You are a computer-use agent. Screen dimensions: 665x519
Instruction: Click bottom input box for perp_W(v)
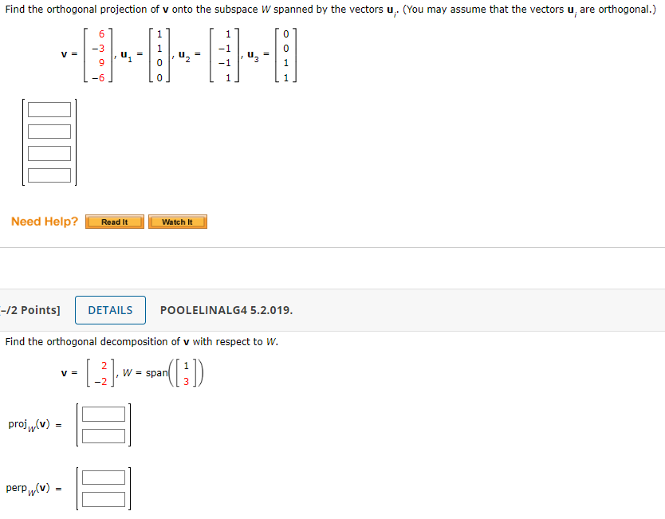104,500
